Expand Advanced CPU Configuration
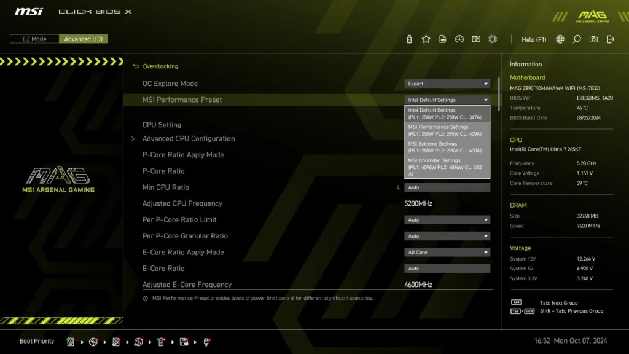This screenshot has width=629, height=354. pos(189,139)
